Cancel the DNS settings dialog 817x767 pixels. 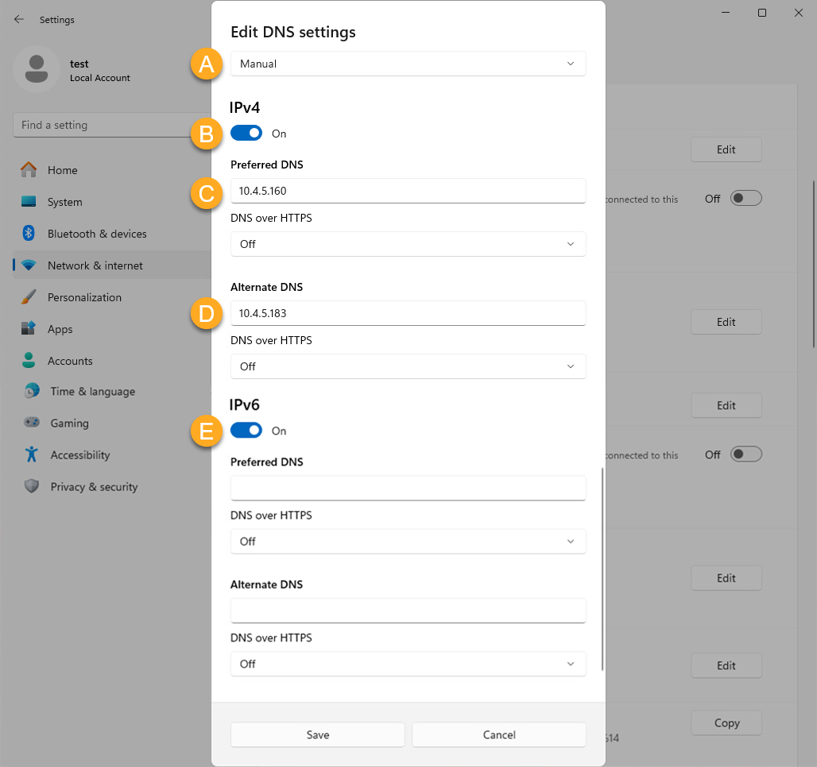(x=499, y=734)
